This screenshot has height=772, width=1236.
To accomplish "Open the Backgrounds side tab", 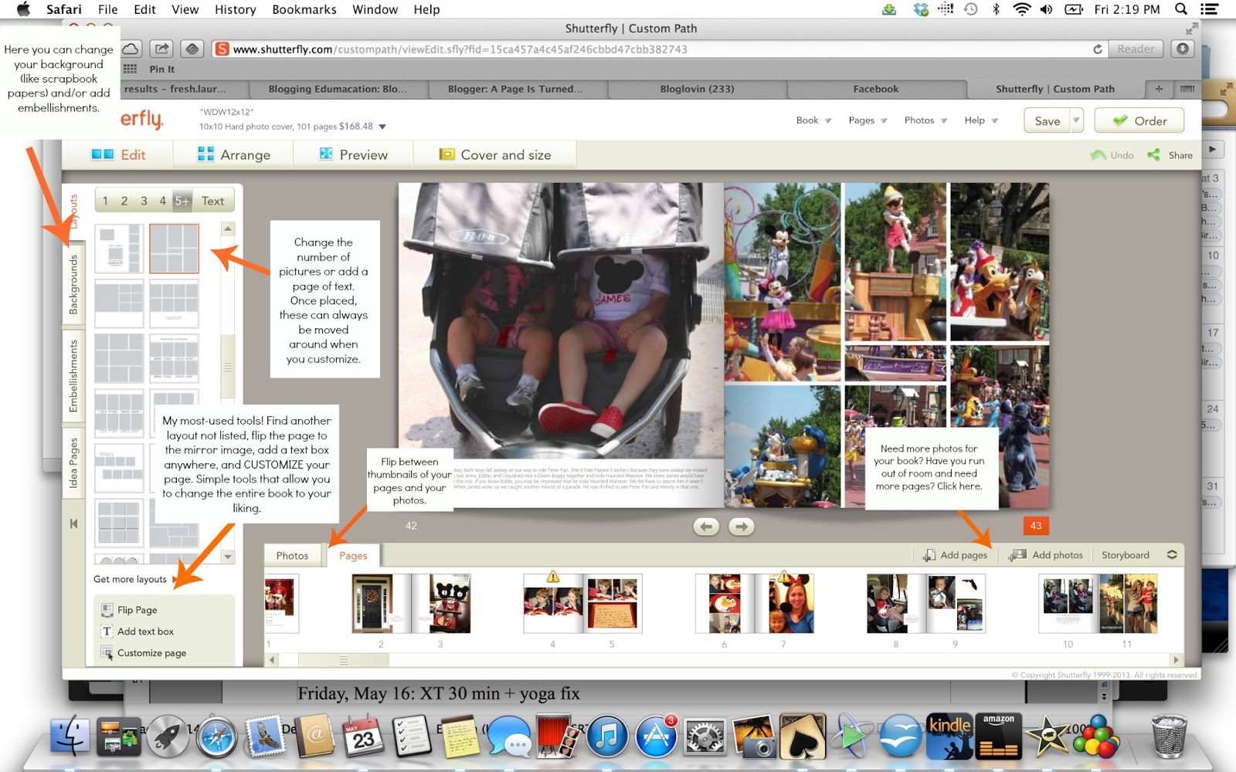I will click(x=74, y=284).
